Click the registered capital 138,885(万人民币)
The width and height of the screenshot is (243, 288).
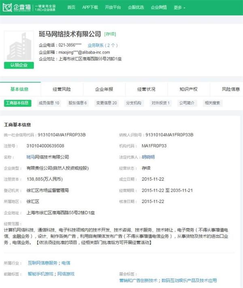click(x=45, y=179)
